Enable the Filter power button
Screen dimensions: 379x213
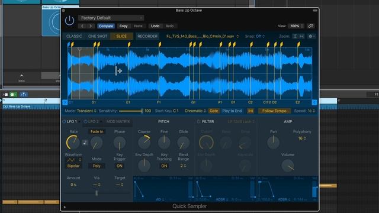pyautogui.click(x=199, y=121)
